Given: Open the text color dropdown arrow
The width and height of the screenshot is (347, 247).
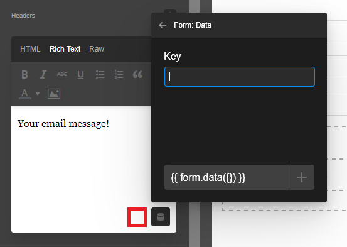Looking at the screenshot, I should [x=38, y=94].
